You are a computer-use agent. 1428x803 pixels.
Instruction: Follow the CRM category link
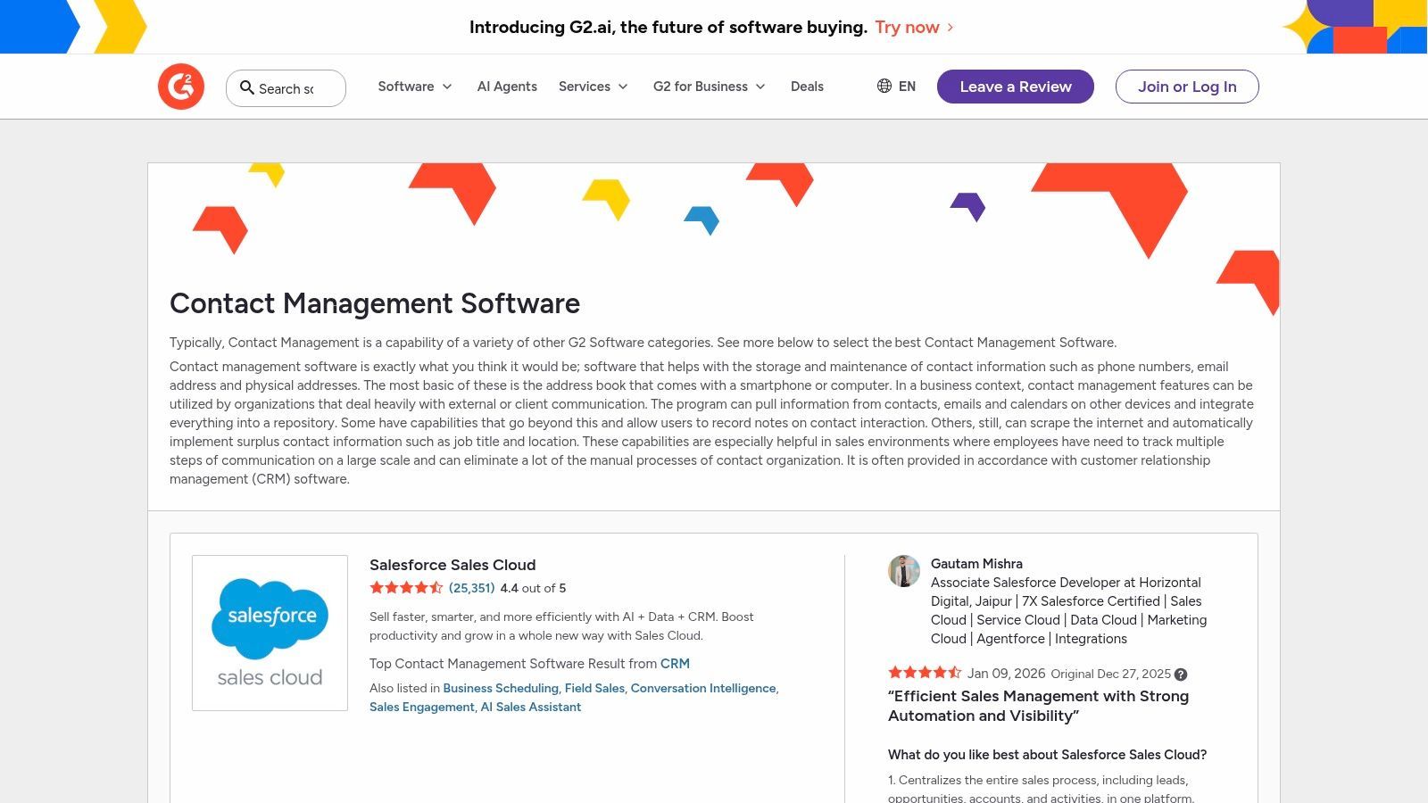tap(675, 664)
